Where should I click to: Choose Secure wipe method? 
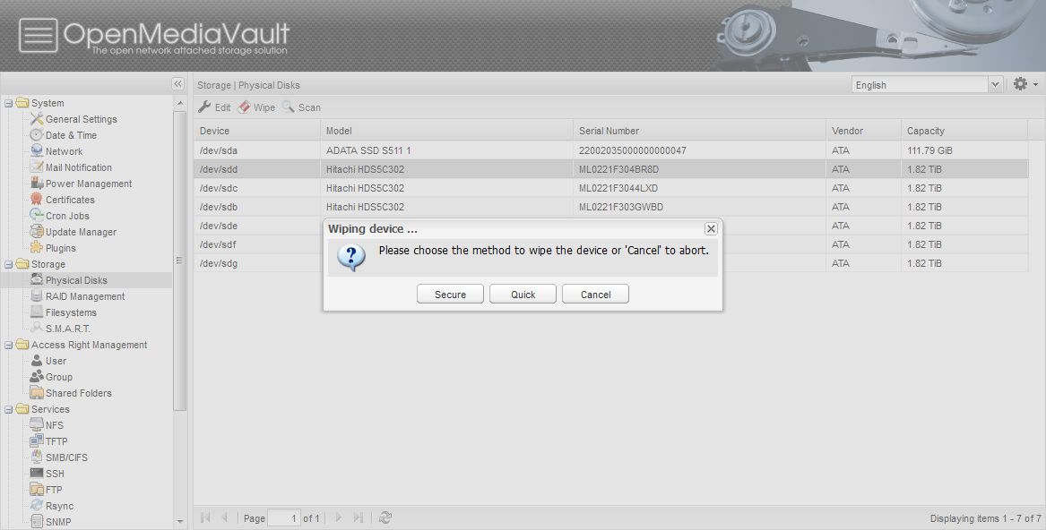tap(450, 294)
